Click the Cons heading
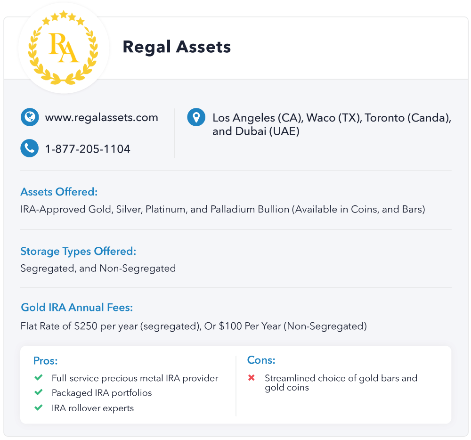471x440 pixels. pos(261,360)
